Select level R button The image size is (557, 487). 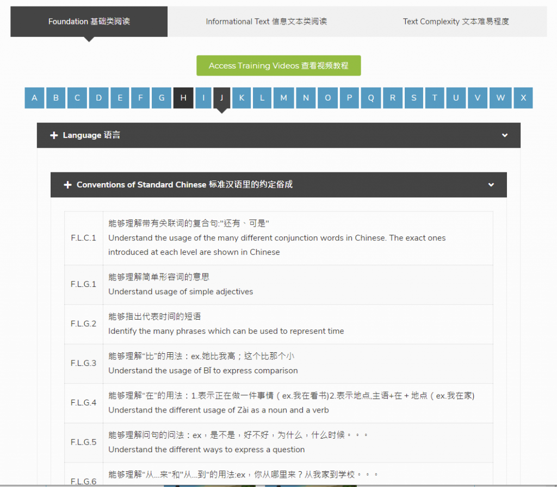[x=393, y=98]
